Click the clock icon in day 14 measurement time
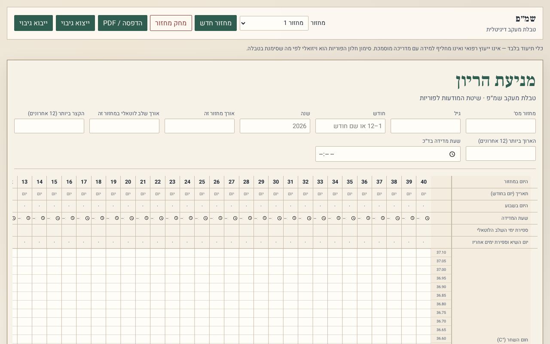Screen dimensions: 550x344 tap(43, 218)
